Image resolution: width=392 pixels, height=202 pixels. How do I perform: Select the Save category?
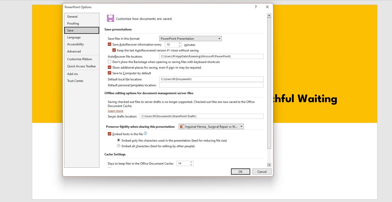tap(82, 30)
